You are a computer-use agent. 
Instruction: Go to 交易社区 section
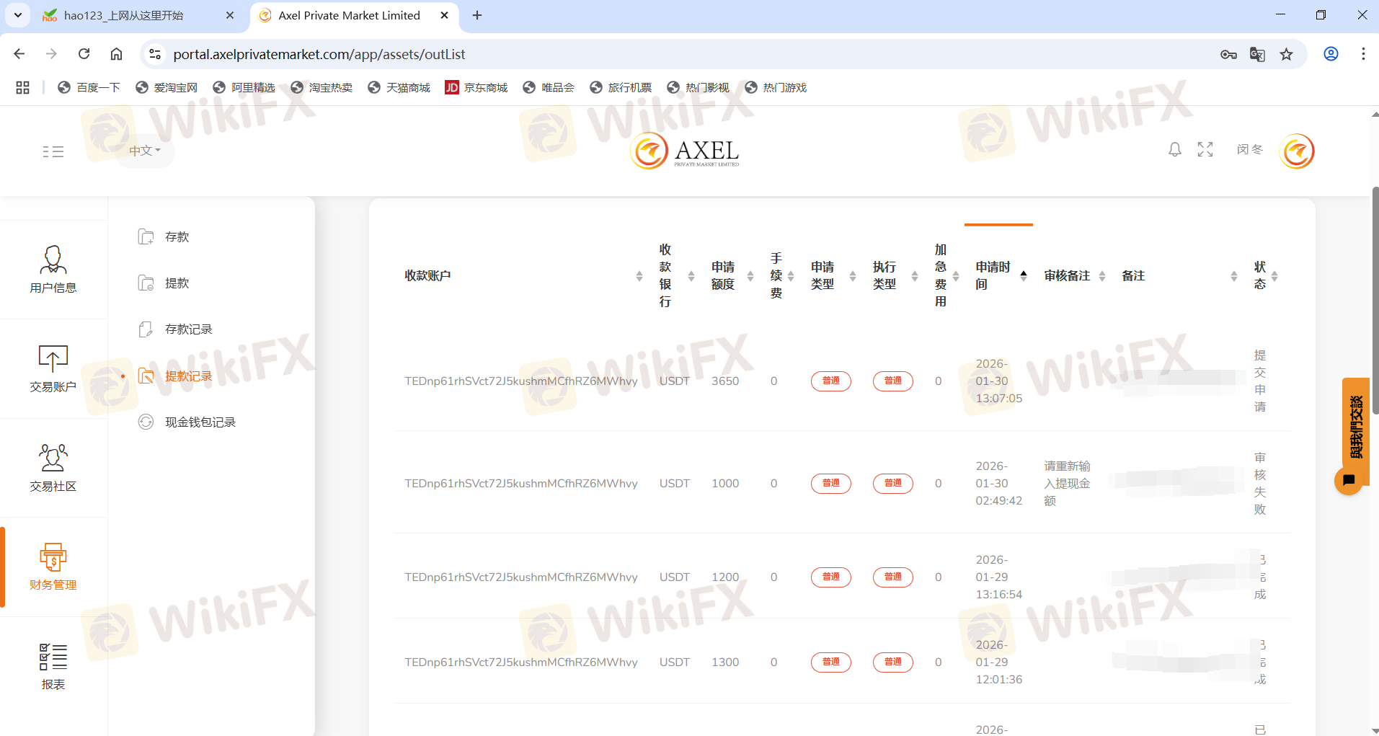[53, 468]
